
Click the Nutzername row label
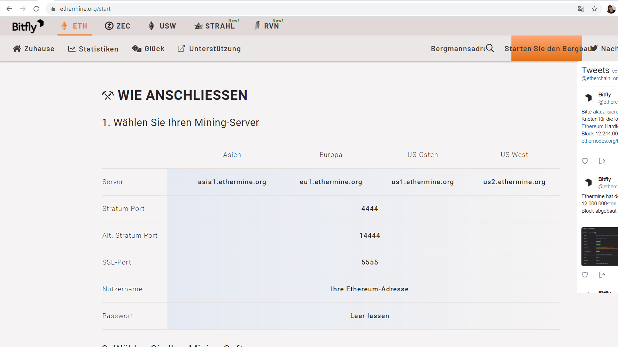[x=122, y=289]
